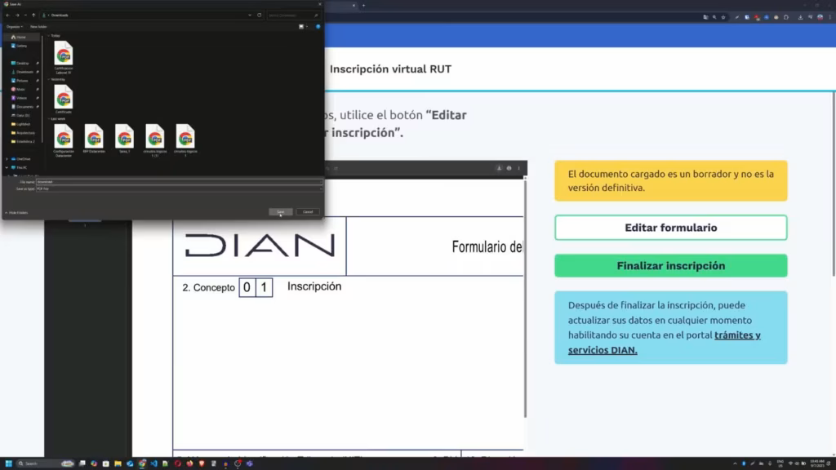This screenshot has height=470, width=836.
Task: Click the File name text field
Action: (179, 182)
